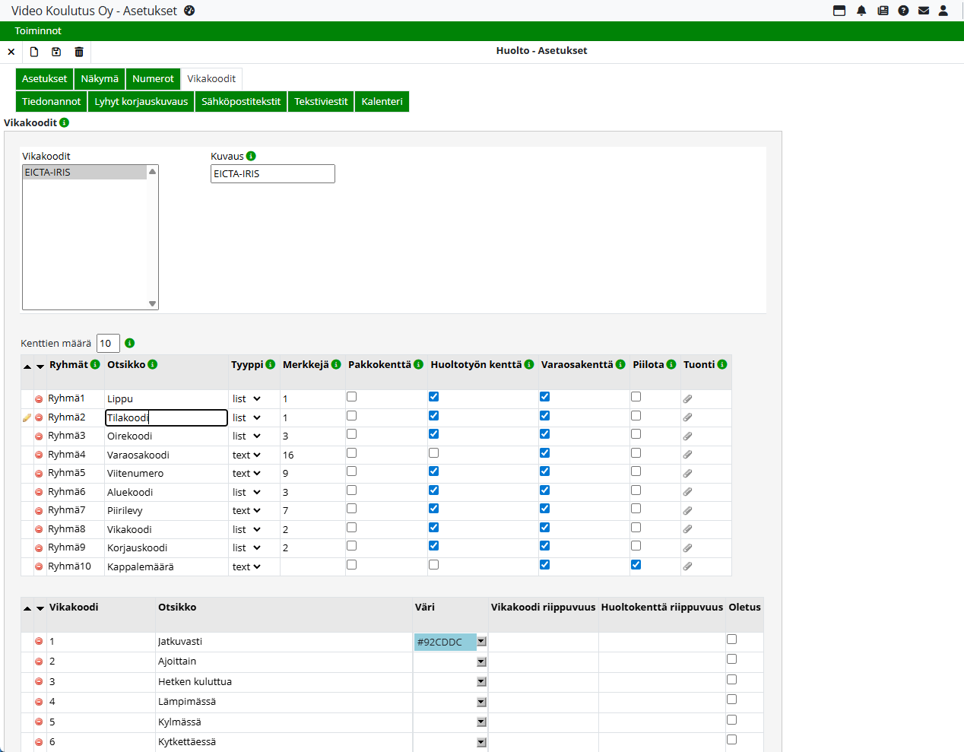Open the Kalenteri tab
The image size is (964, 752).
pos(382,101)
